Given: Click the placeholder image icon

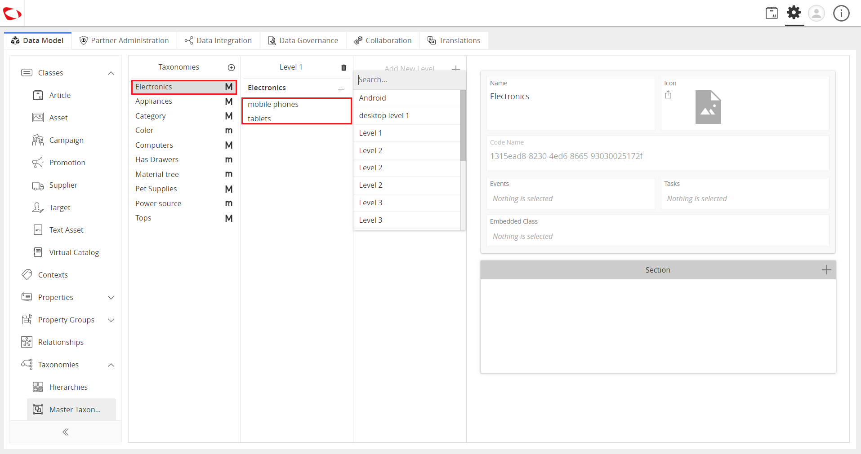Looking at the screenshot, I should 708,107.
